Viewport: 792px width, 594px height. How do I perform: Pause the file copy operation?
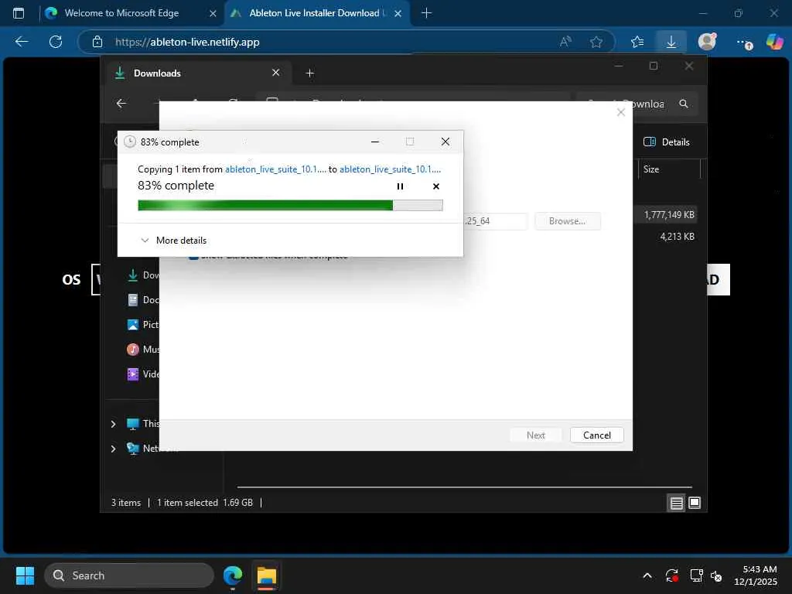click(x=400, y=186)
